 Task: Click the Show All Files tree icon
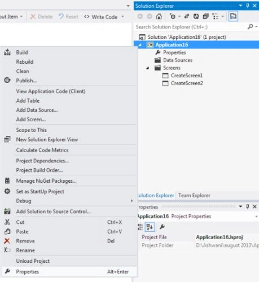point(216,16)
